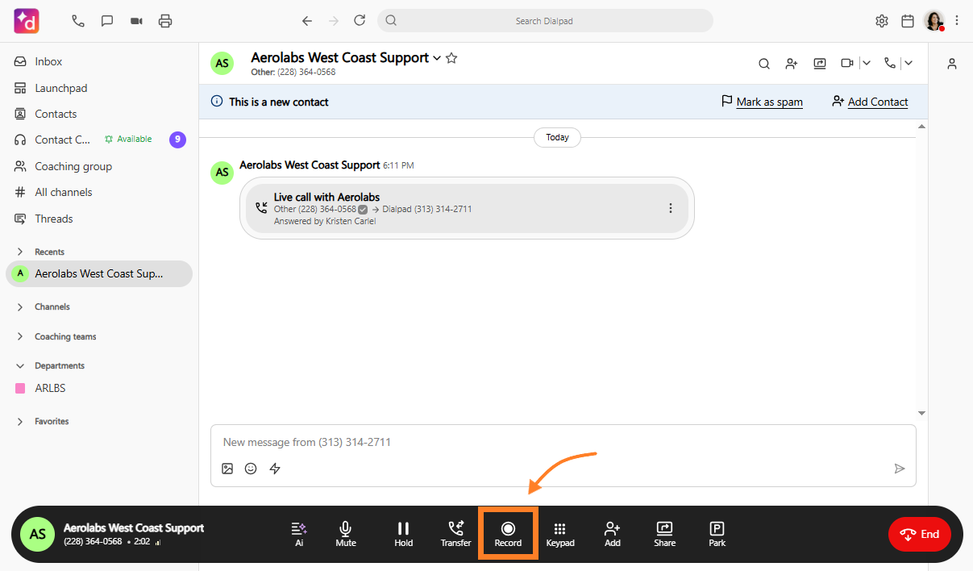
Task: Expand the Channels section
Action: pyautogui.click(x=20, y=306)
